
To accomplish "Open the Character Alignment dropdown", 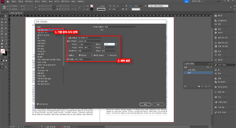I will (83, 59).
